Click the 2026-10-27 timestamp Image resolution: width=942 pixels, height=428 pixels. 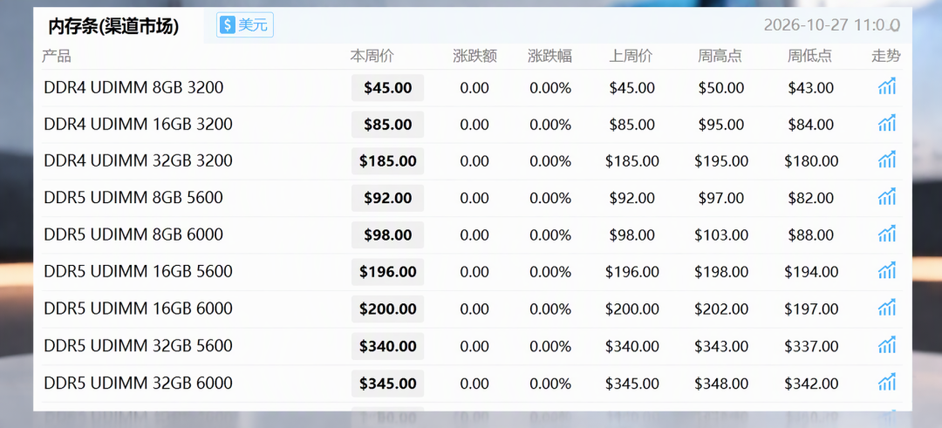(x=831, y=25)
